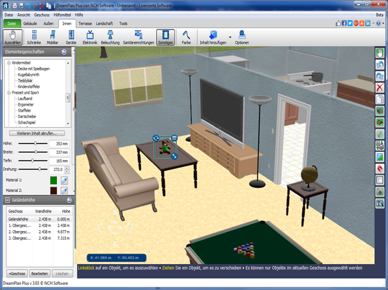Screen dimensions: 388x290
Task: Open the Beleuchtung lighting category
Action: coord(110,37)
